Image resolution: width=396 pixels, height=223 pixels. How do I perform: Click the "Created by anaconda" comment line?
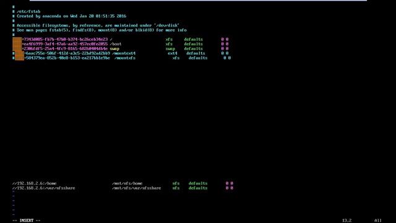click(69, 16)
